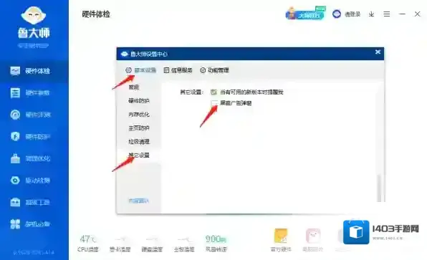Switch to the 信息服务 tab
427x260 pixels.
tap(178, 70)
